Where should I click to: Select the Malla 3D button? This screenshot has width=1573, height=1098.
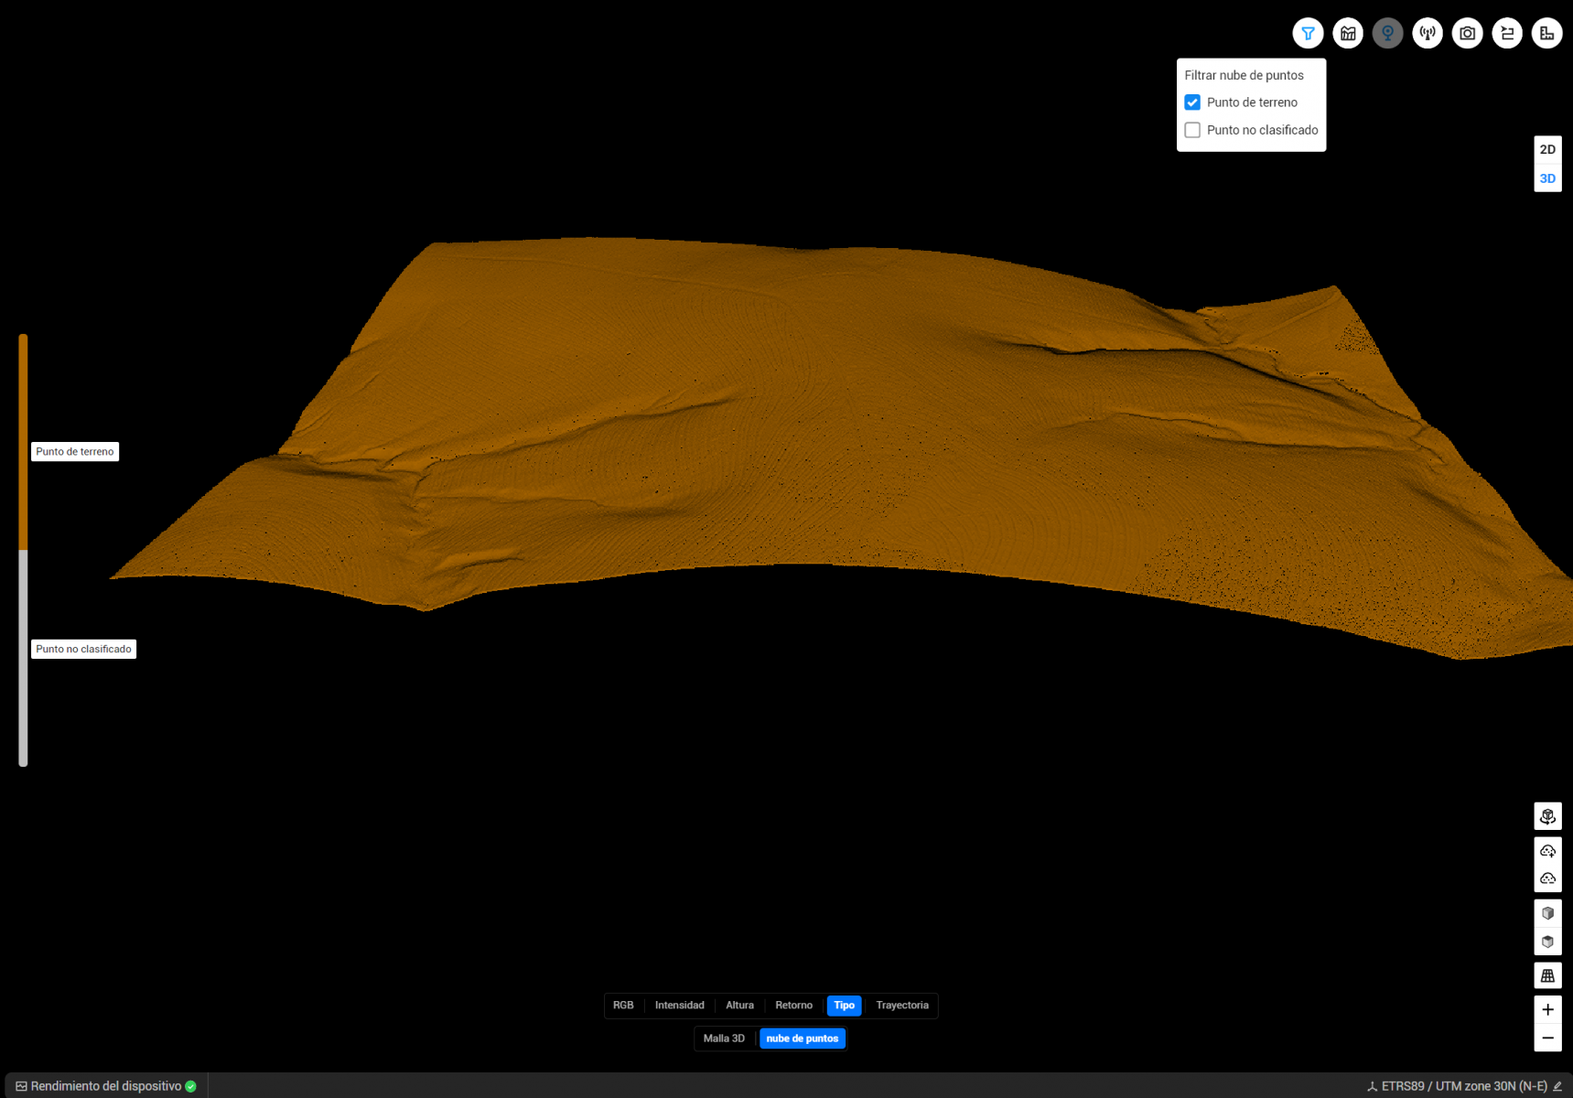pos(724,1039)
